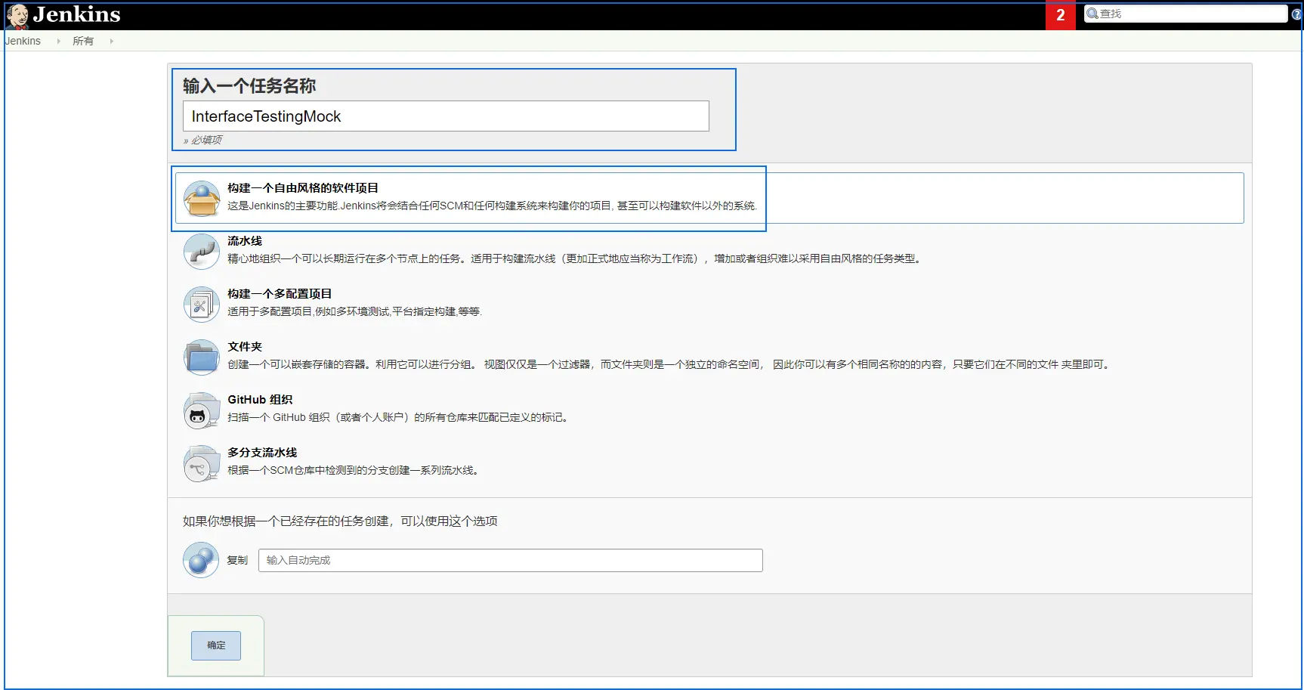Expand breadcrumb arrow after Jenkins
Viewport: 1304px width, 690px height.
click(x=57, y=41)
